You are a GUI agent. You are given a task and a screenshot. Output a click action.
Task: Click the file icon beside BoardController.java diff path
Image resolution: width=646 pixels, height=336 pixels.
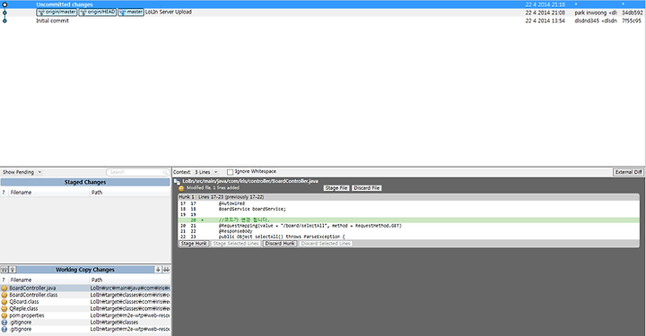tap(177, 181)
